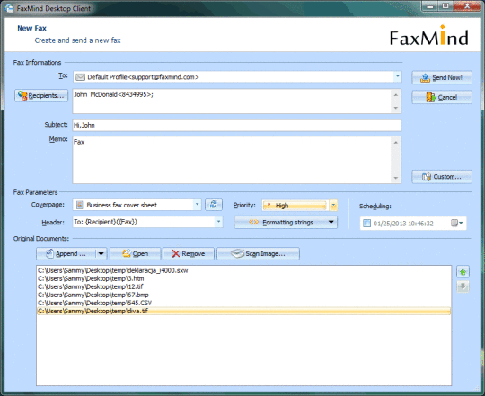Open the Custom... options button
The width and height of the screenshot is (485, 396).
click(x=442, y=177)
